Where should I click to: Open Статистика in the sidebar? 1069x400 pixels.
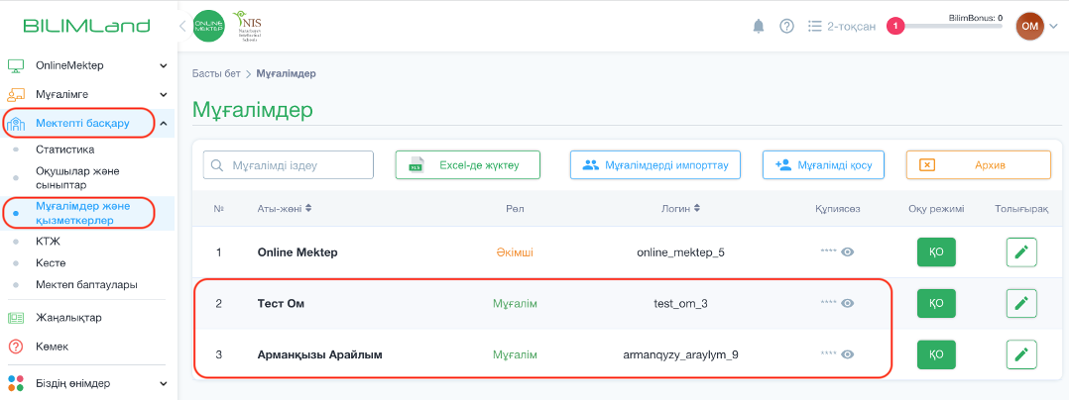pyautogui.click(x=64, y=150)
